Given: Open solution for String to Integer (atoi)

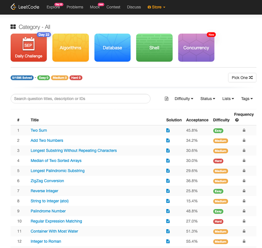Looking at the screenshot, I should click(168, 201).
